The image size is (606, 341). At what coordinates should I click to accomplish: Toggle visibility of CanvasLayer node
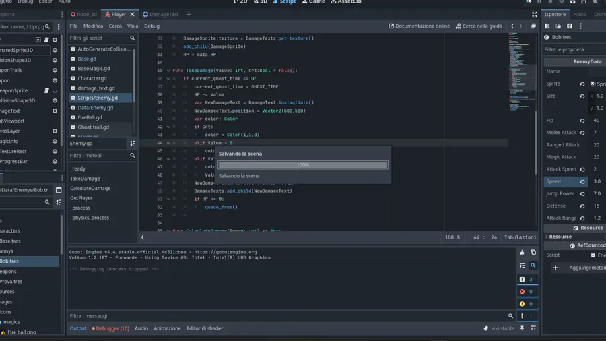(55, 131)
